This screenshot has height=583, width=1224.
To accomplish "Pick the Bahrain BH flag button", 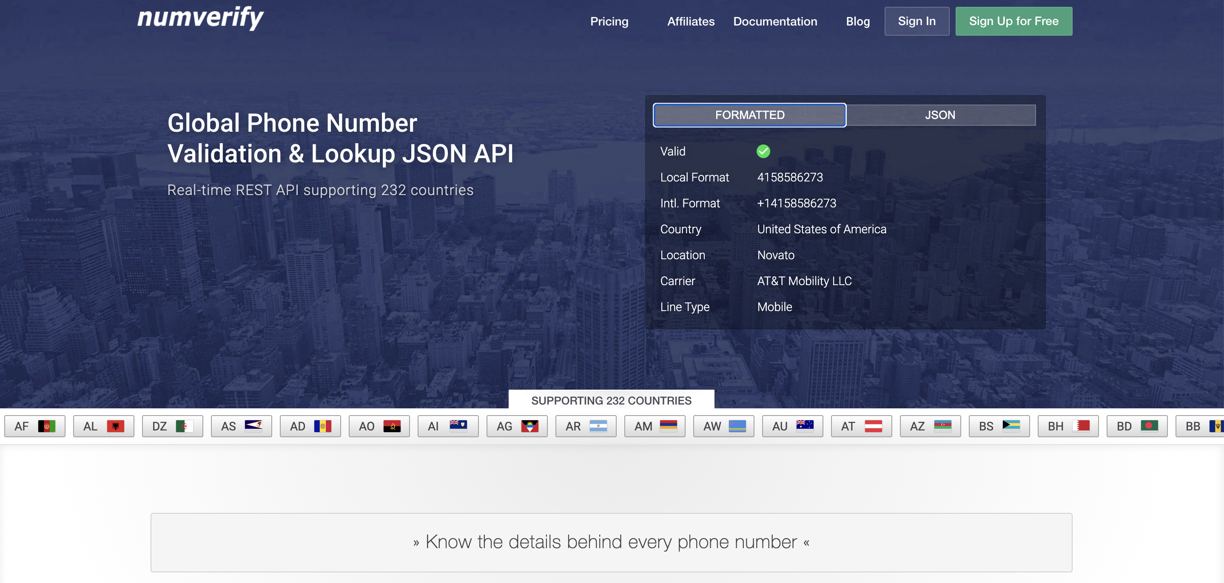I will [1067, 426].
